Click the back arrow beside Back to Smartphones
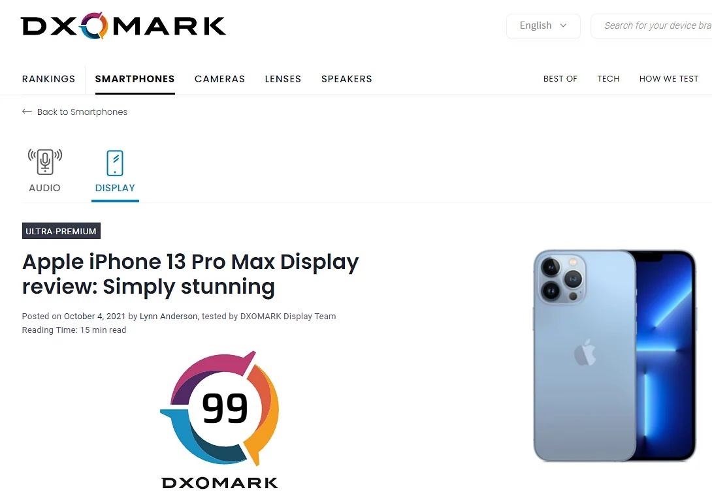Image resolution: width=712 pixels, height=496 pixels. 27,112
